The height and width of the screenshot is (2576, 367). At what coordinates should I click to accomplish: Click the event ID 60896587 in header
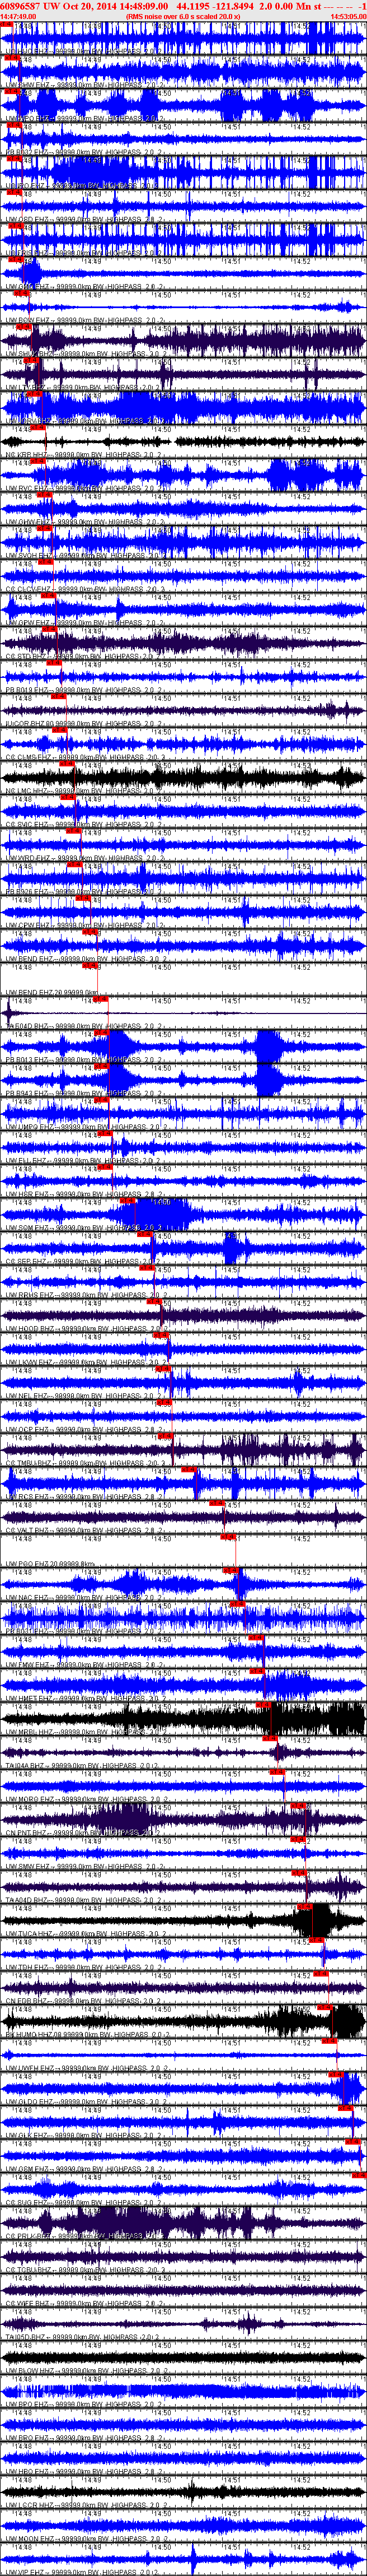[20, 5]
